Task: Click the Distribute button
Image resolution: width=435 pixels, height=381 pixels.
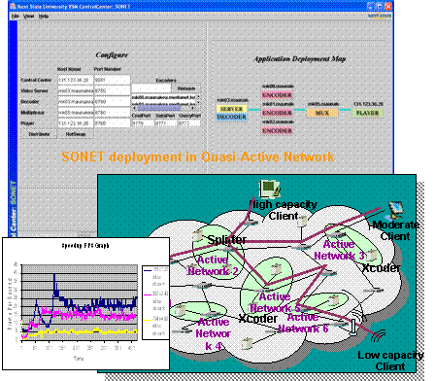Action: 39,134
